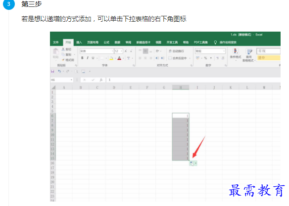Apply percent style (%)

205,58
